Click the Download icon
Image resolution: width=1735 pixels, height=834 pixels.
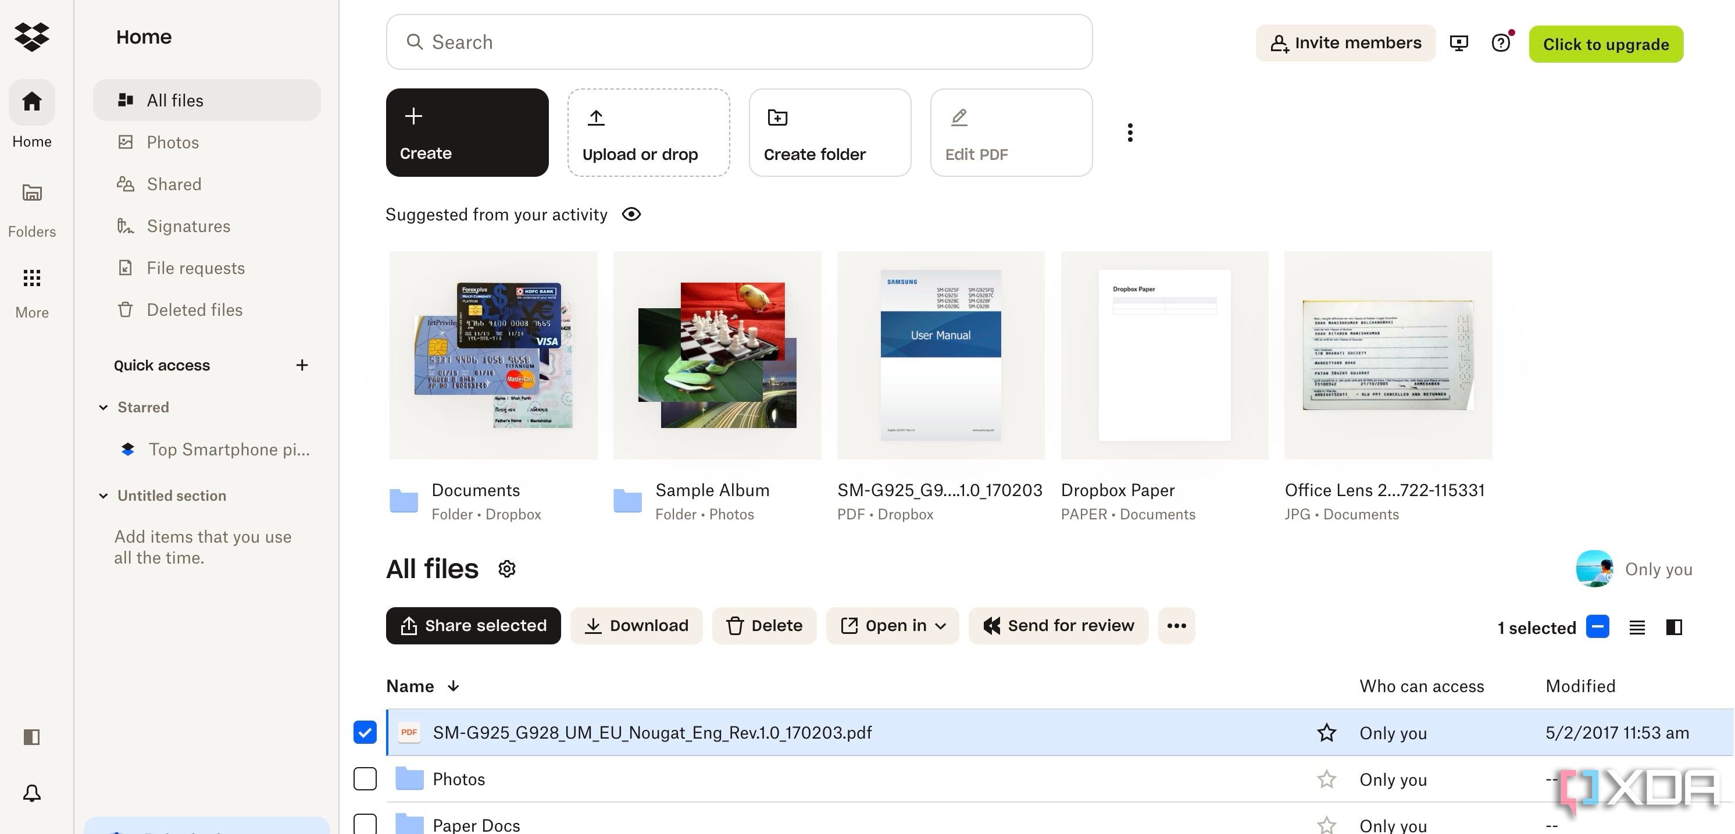[x=593, y=625]
